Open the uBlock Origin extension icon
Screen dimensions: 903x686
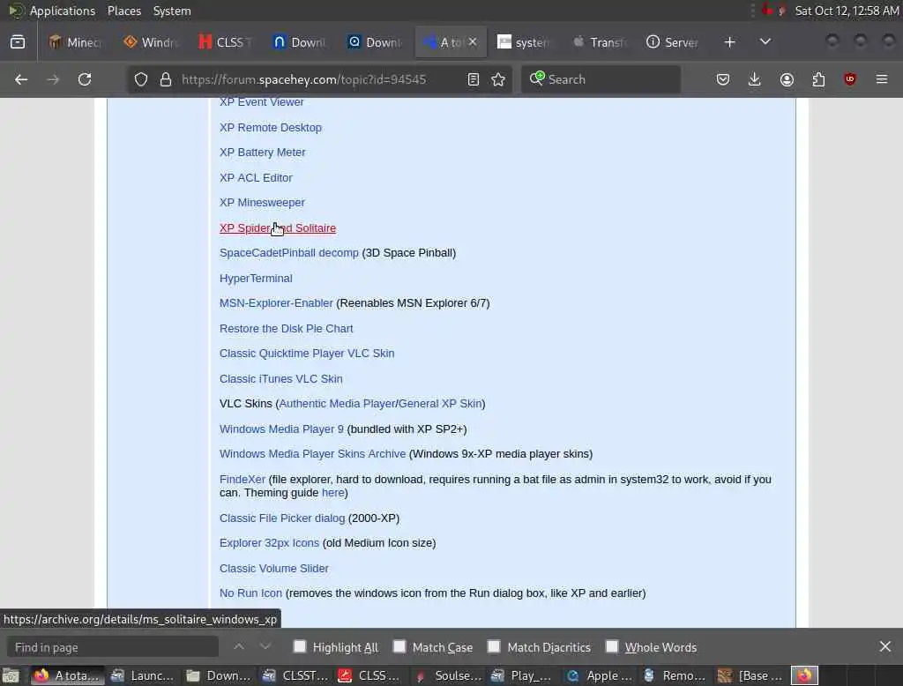point(850,79)
